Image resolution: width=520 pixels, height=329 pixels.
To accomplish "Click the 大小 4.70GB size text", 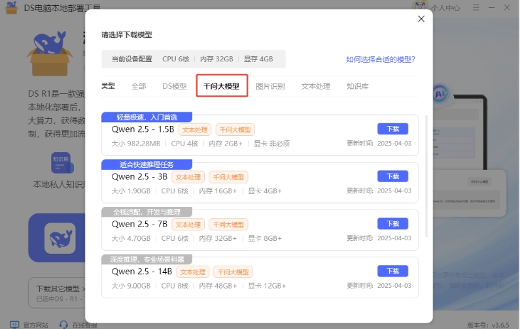I will tap(131, 238).
